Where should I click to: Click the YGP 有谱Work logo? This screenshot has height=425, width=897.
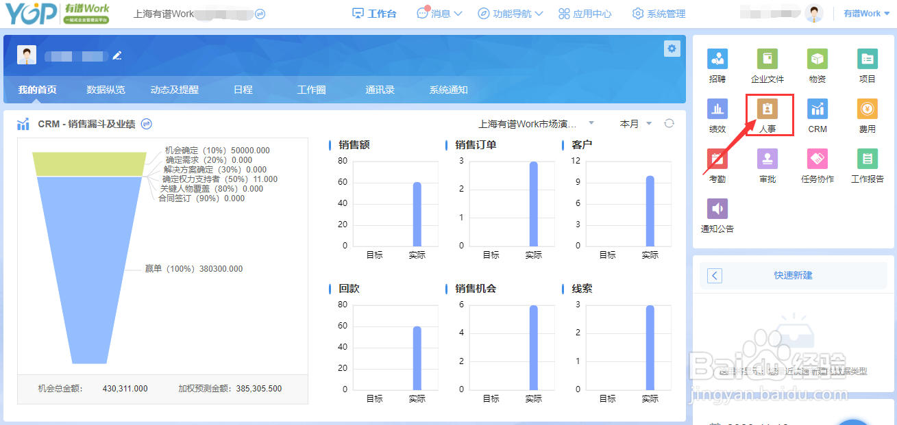click(58, 14)
